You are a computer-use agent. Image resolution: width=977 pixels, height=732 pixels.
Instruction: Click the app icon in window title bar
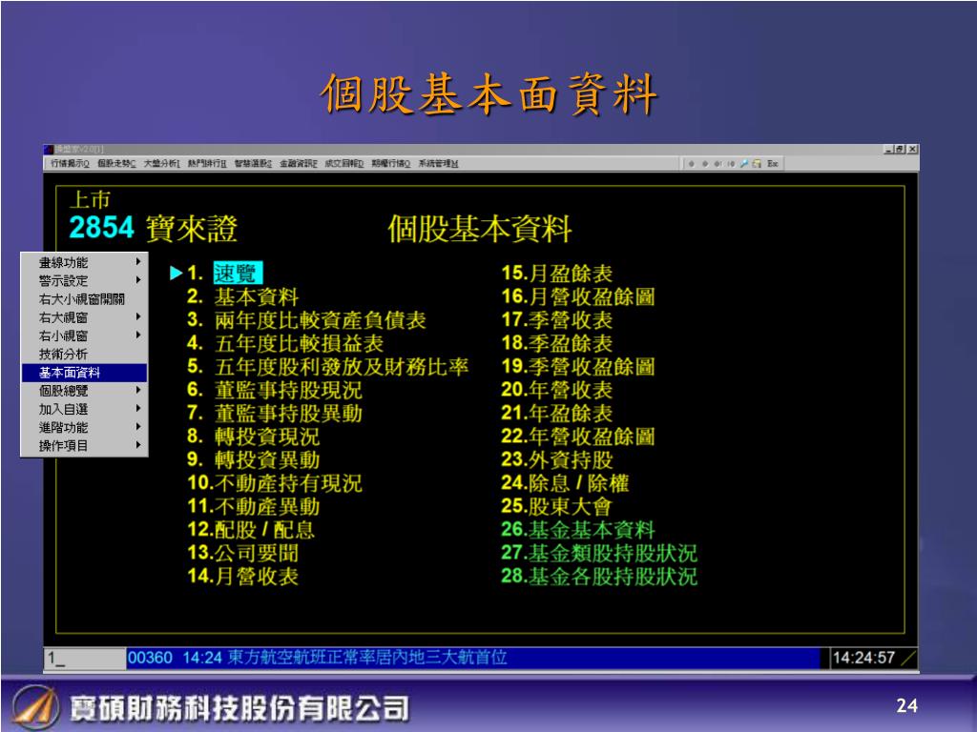point(49,150)
